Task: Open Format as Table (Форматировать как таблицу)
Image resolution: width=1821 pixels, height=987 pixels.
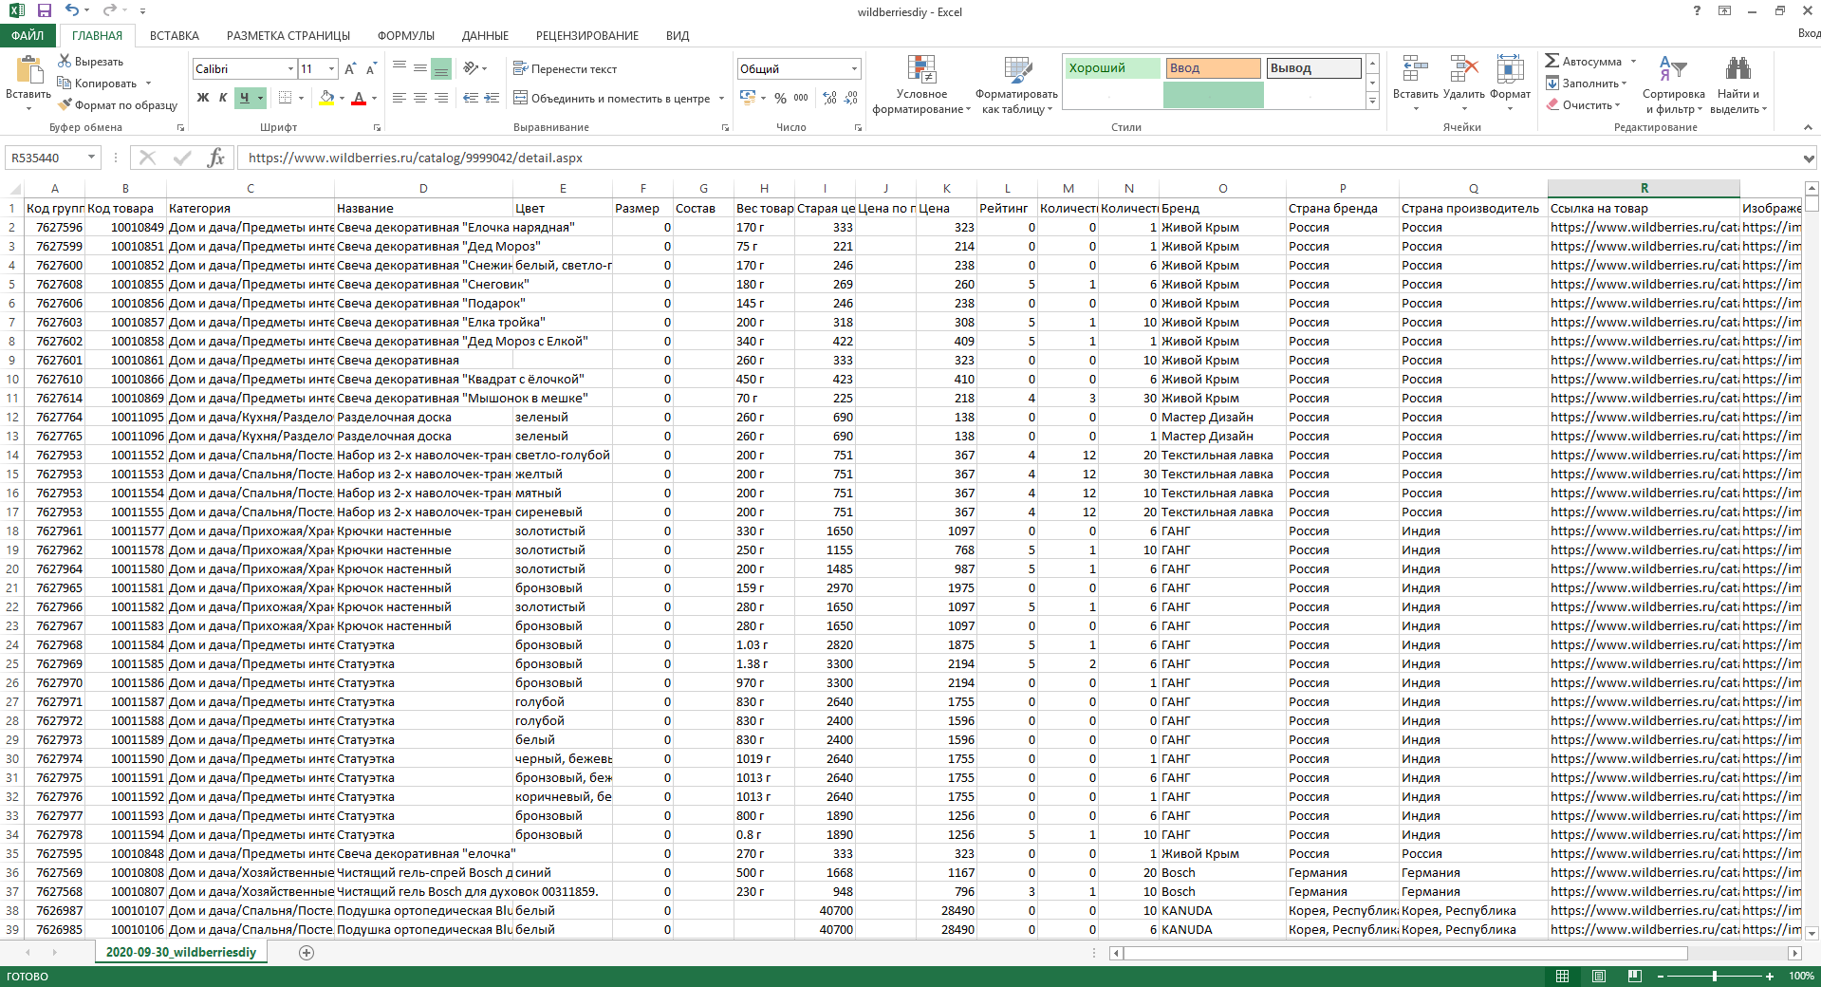Action: 1016,85
